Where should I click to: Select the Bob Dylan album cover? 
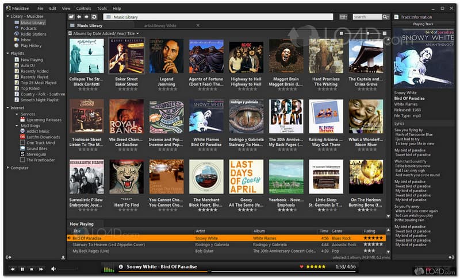tap(286, 116)
